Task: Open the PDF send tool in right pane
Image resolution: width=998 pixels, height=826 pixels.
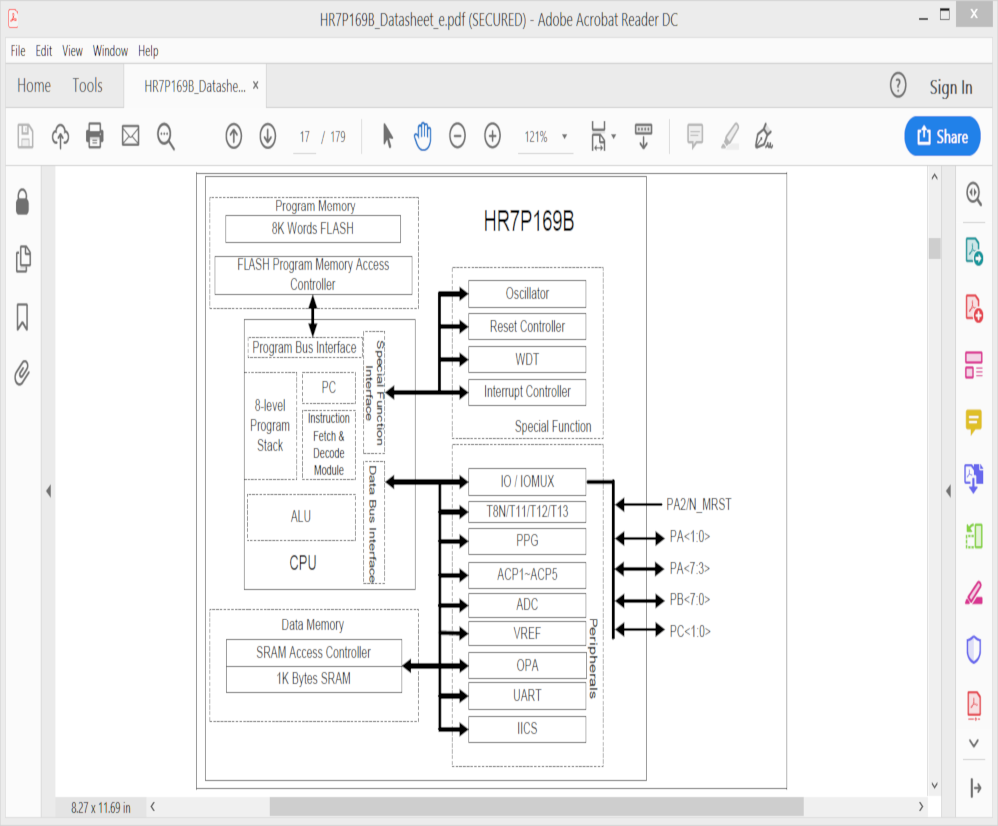Action: point(974,705)
